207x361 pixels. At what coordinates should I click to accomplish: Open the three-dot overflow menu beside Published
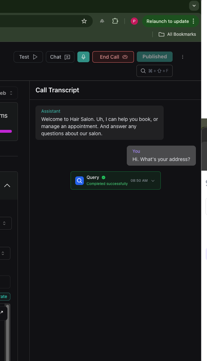tap(183, 57)
